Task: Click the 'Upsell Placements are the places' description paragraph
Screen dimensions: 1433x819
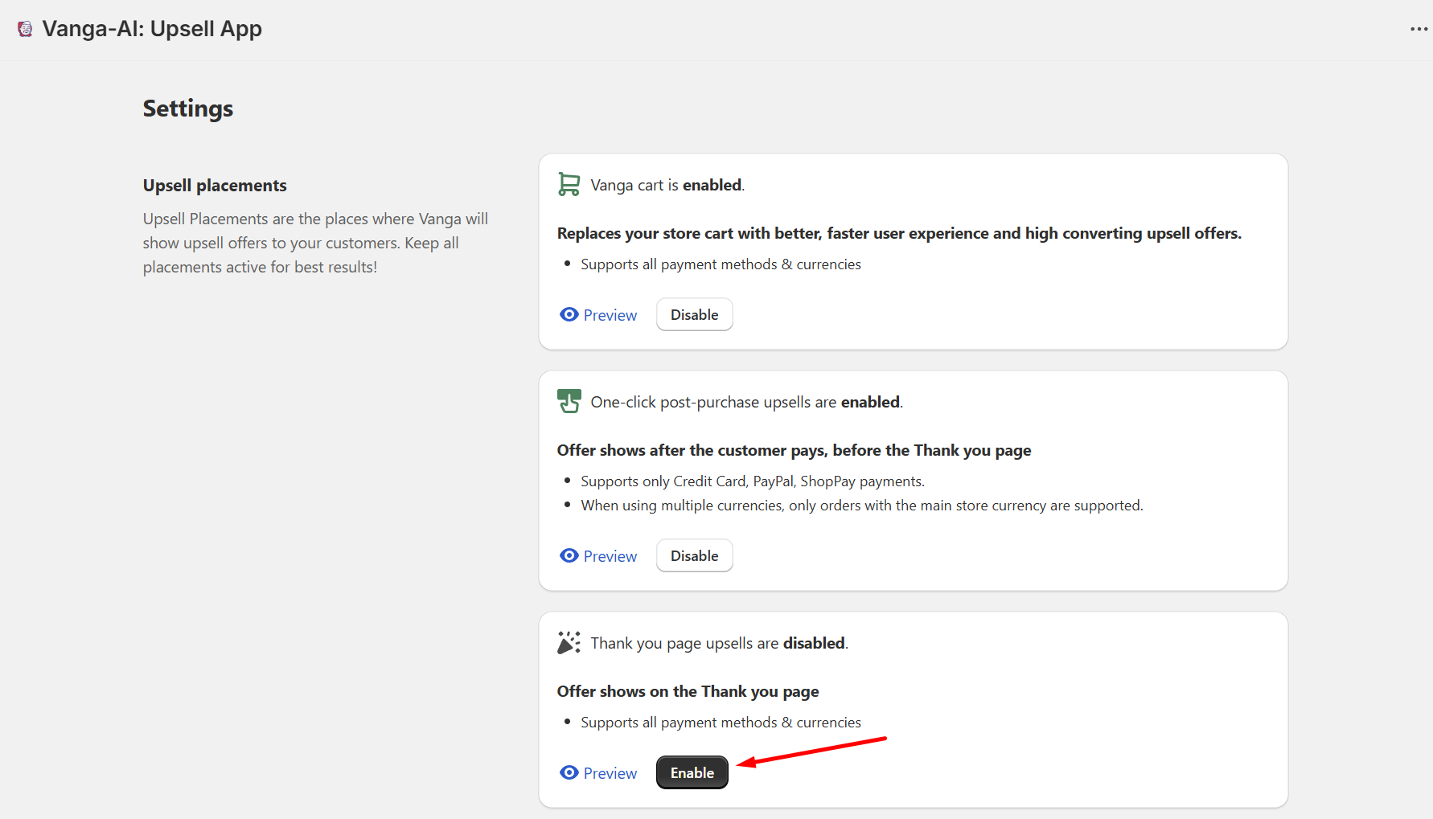Action: 316,243
